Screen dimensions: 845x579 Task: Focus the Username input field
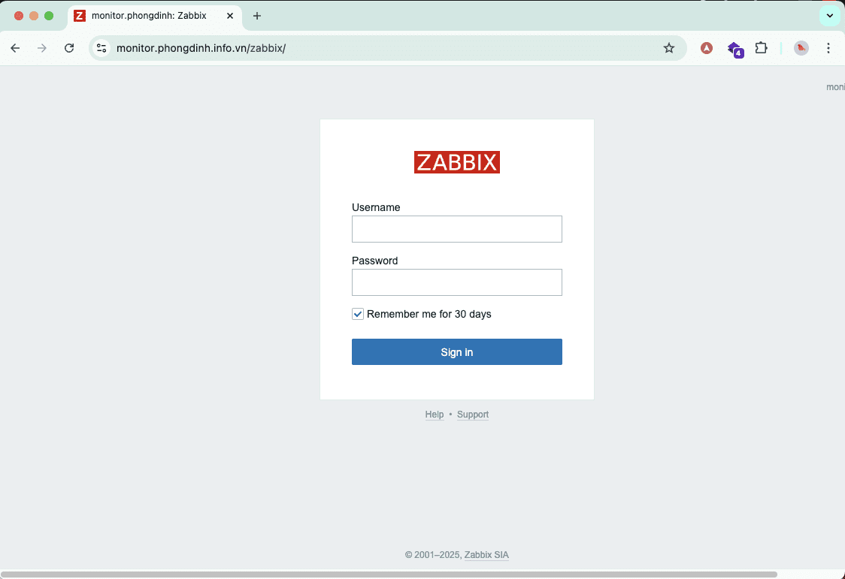(457, 229)
